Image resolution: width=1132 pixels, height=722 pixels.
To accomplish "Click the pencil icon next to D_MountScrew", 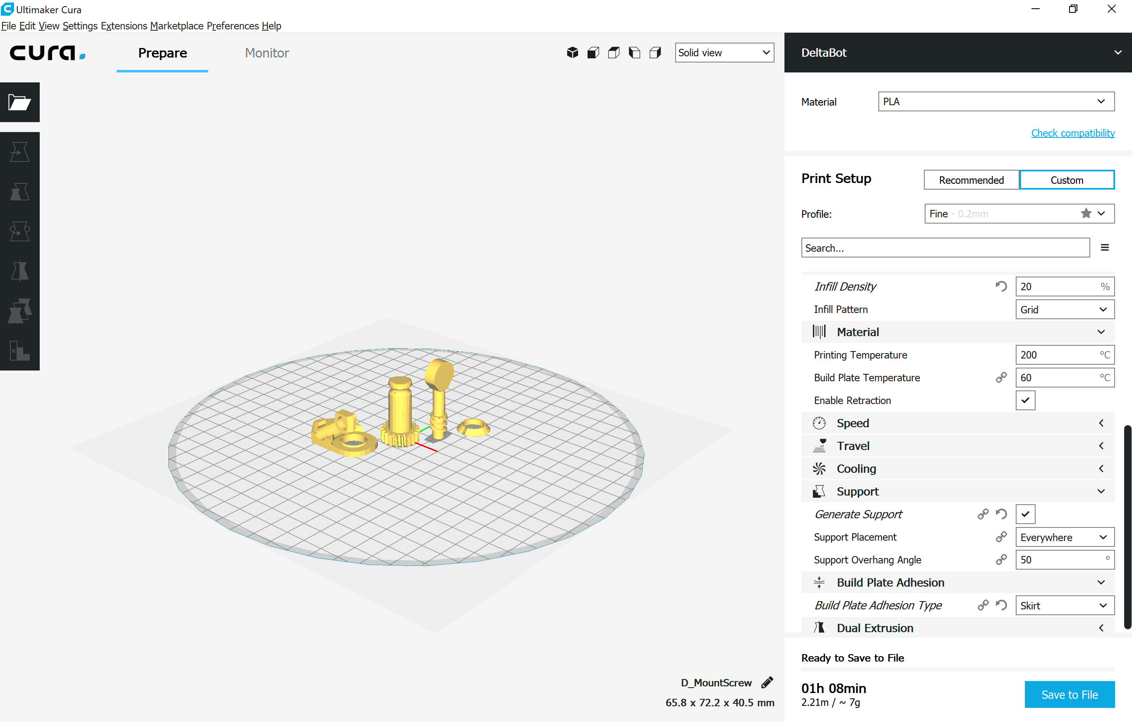I will (767, 683).
